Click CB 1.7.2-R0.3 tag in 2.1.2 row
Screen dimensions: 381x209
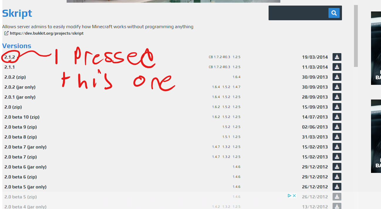[219, 57]
